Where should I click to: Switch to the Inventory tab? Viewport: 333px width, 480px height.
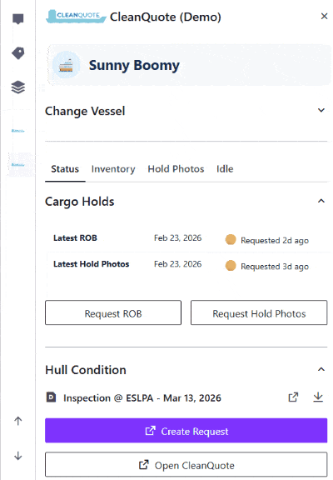[113, 169]
